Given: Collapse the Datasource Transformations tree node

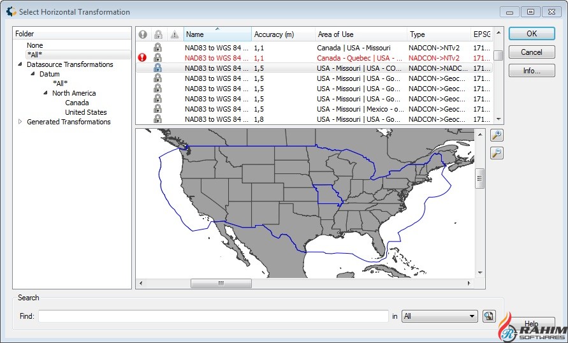Looking at the screenshot, I should pos(20,64).
